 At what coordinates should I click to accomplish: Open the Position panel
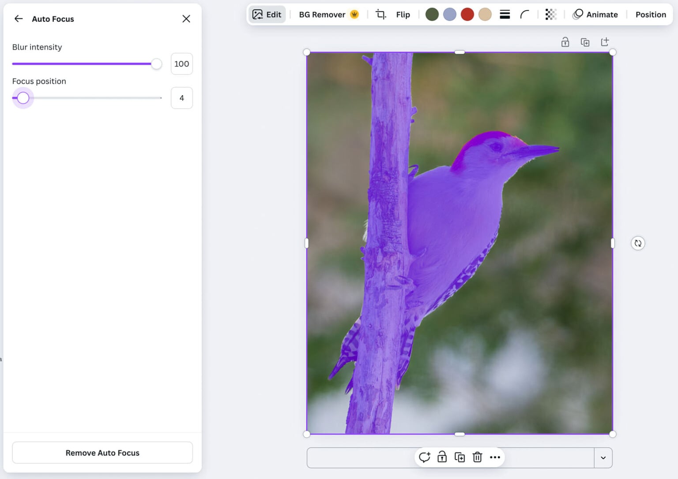(650, 15)
